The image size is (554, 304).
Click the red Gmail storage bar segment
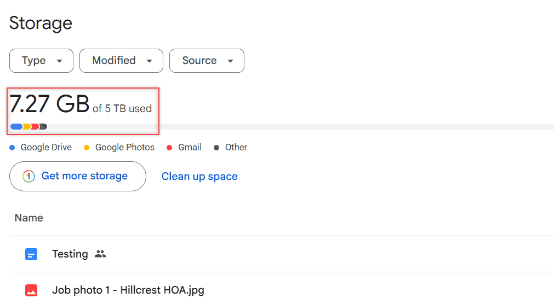pos(35,127)
